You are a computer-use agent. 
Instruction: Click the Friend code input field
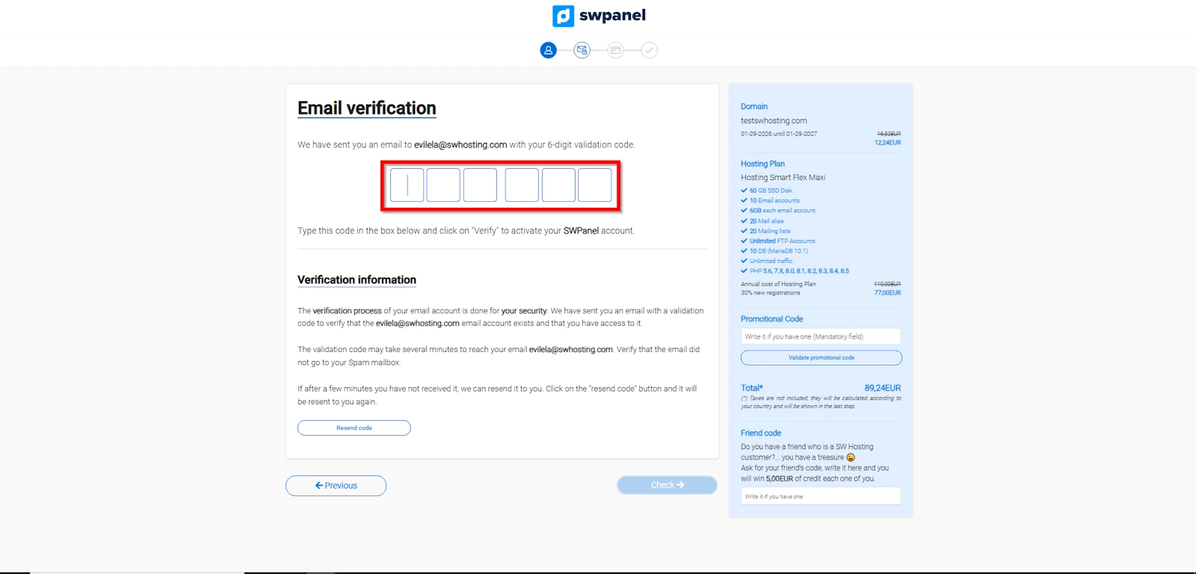[821, 496]
